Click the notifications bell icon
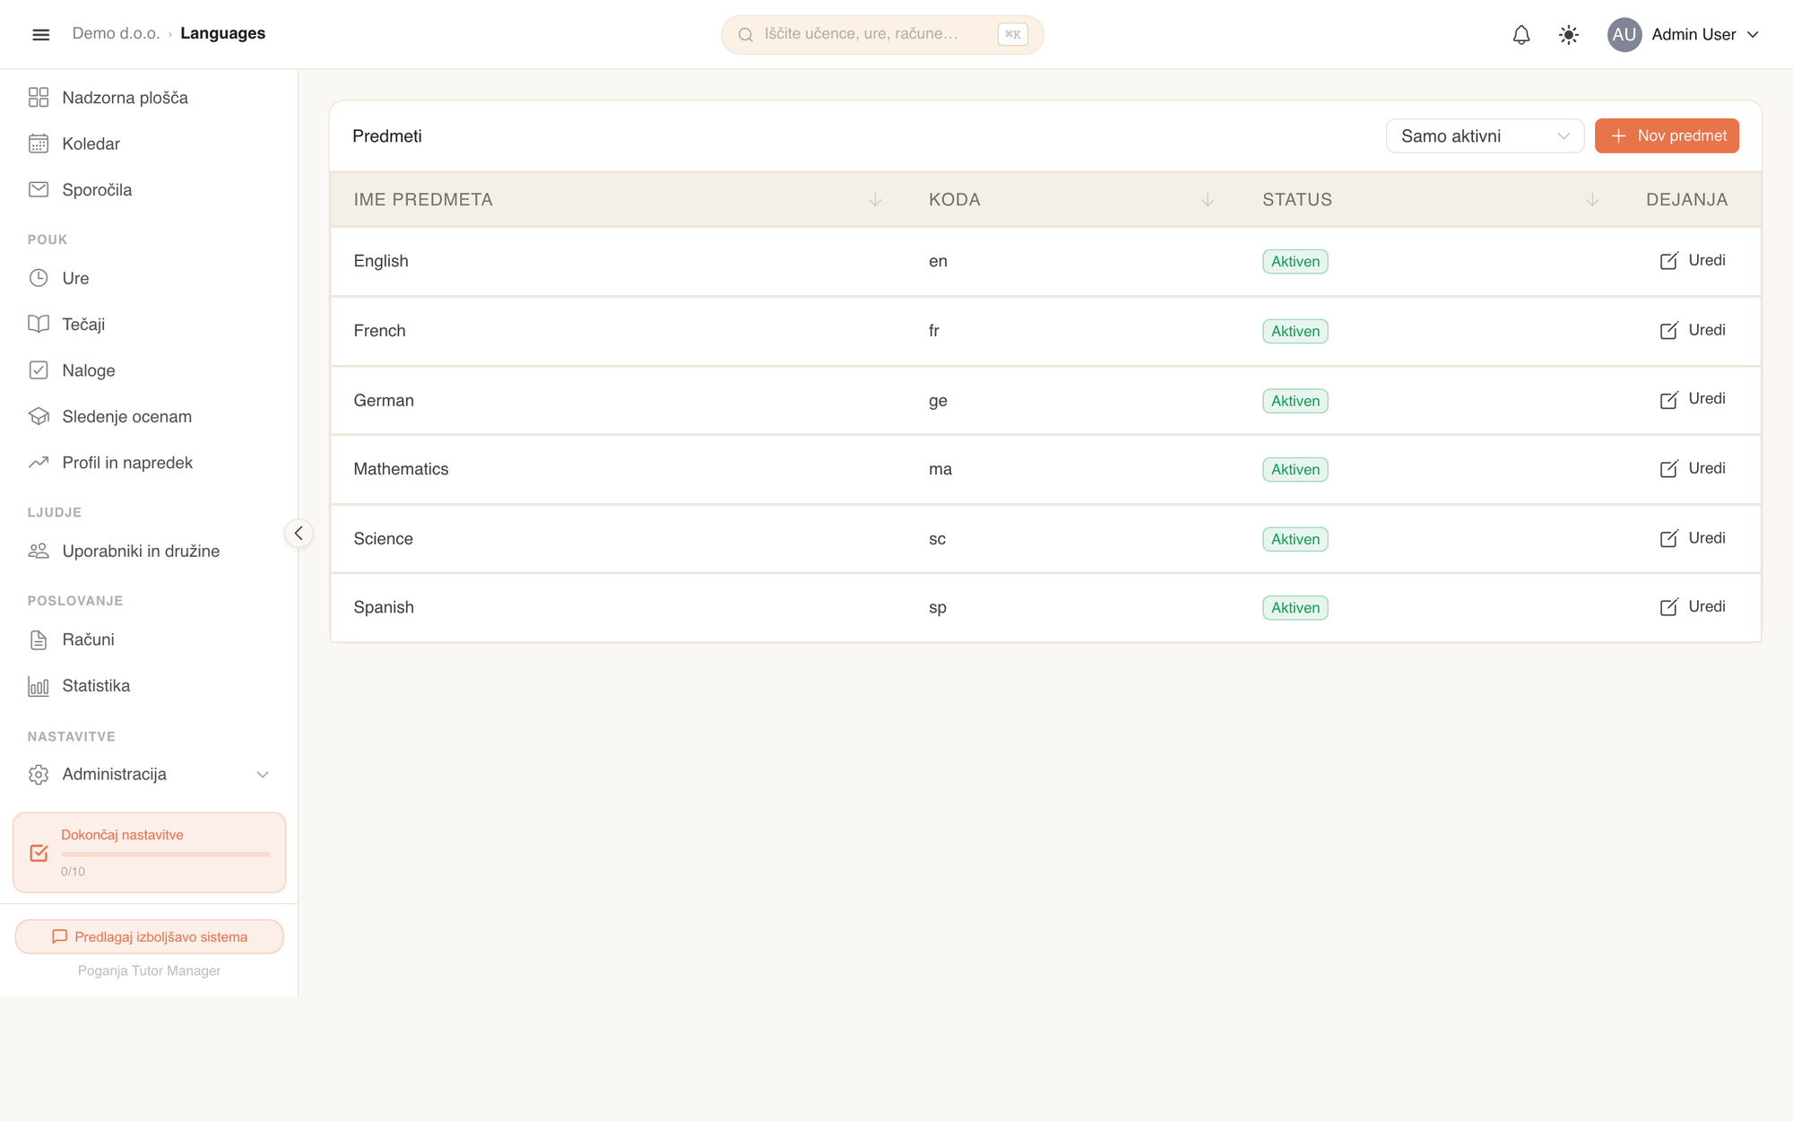Image resolution: width=1793 pixels, height=1121 pixels. tap(1521, 34)
